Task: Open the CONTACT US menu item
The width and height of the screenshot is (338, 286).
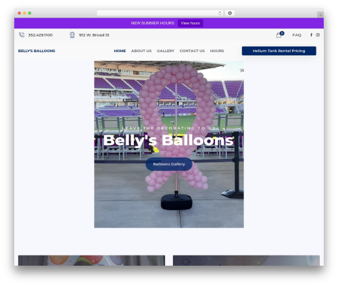Action: point(192,51)
